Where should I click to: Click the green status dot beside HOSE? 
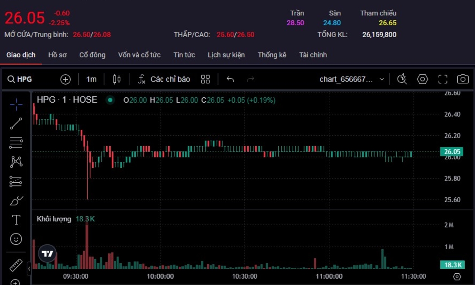pyautogui.click(x=110, y=100)
